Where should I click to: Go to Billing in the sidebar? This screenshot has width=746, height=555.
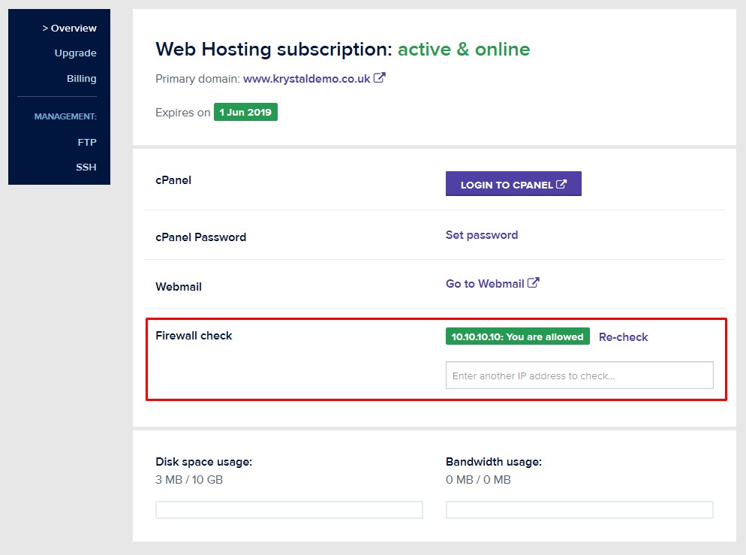click(81, 79)
